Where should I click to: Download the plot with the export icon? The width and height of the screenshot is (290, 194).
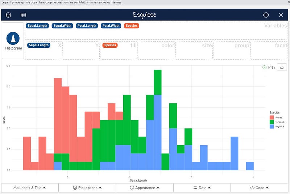pos(282,67)
